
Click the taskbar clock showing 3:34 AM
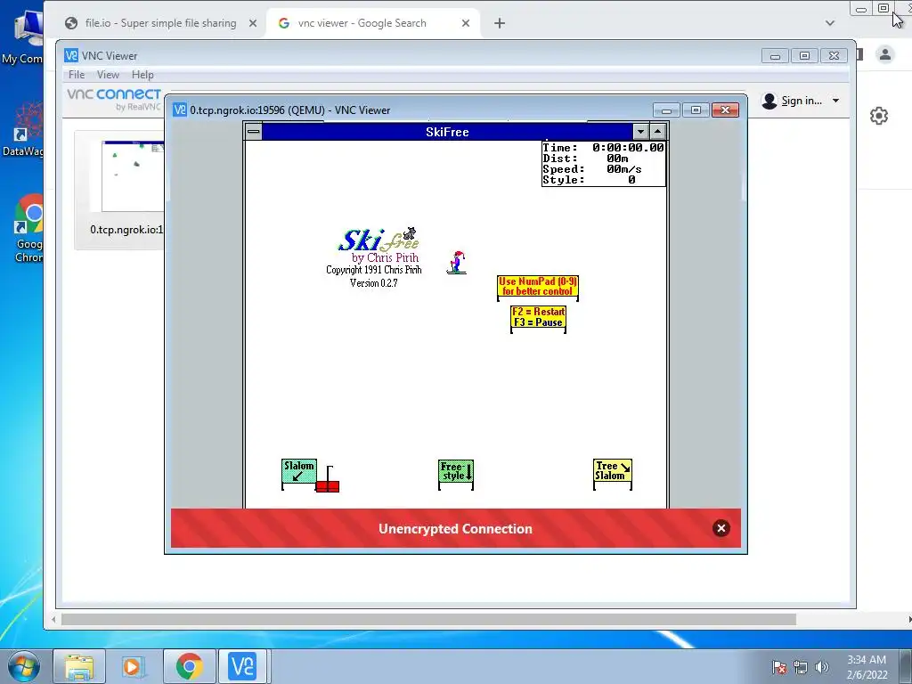pyautogui.click(x=867, y=667)
